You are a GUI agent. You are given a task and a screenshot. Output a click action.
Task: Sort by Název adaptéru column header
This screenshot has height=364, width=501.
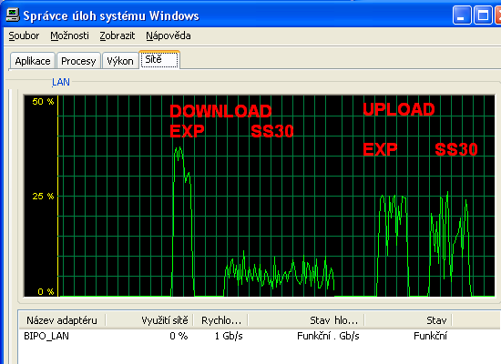click(x=62, y=320)
